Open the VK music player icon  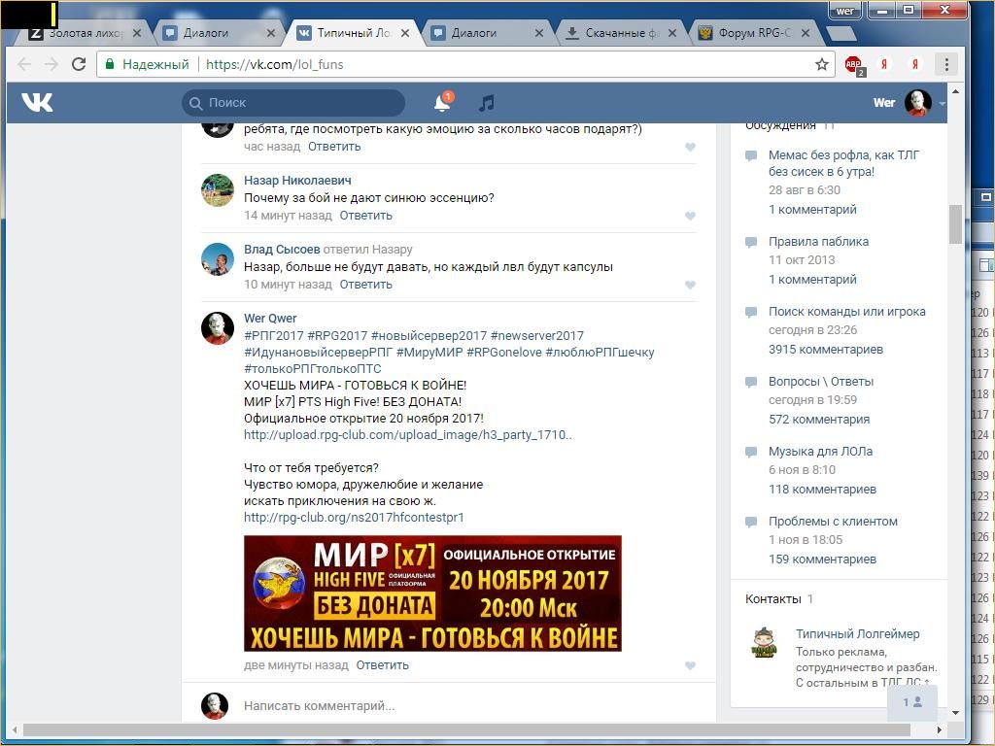coord(487,102)
